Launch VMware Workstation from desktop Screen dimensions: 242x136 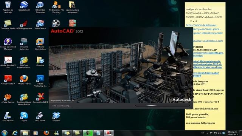click(x=40, y=44)
